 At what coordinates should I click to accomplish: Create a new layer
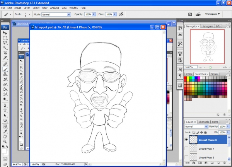tap(218, 163)
